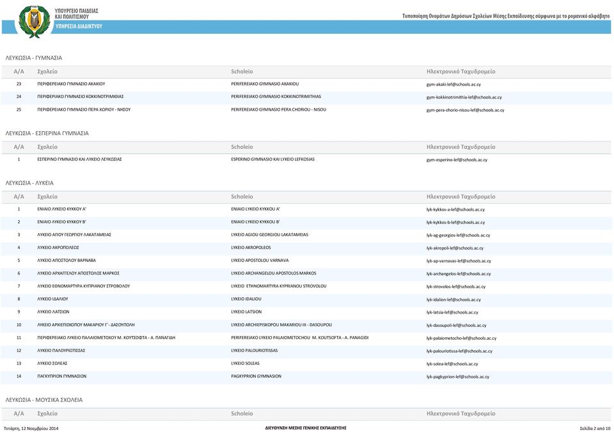Click the ΥΠΗΡΕΣΙΑ ΔΙΑΔΙΚΤΥΟΥ banner text
The image size is (614, 432).
click(79, 26)
